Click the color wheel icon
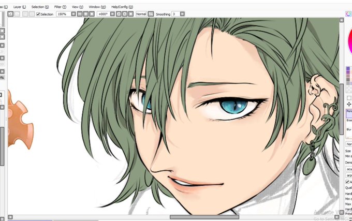This screenshot has width=352, height=221. click(348, 14)
